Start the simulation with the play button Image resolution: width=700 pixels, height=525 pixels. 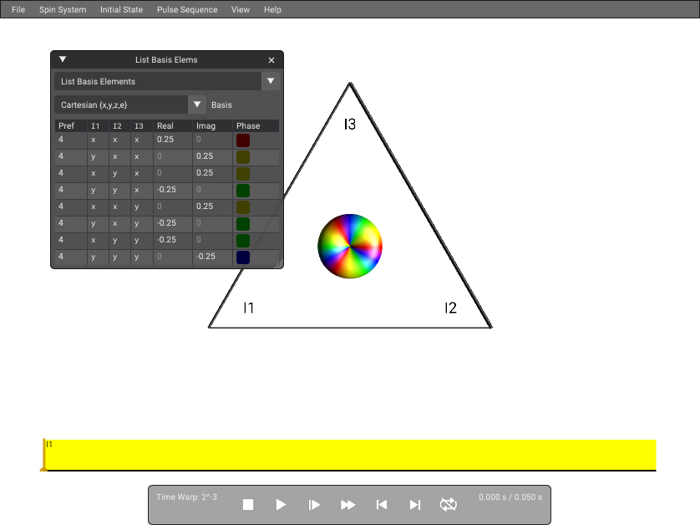tap(281, 504)
